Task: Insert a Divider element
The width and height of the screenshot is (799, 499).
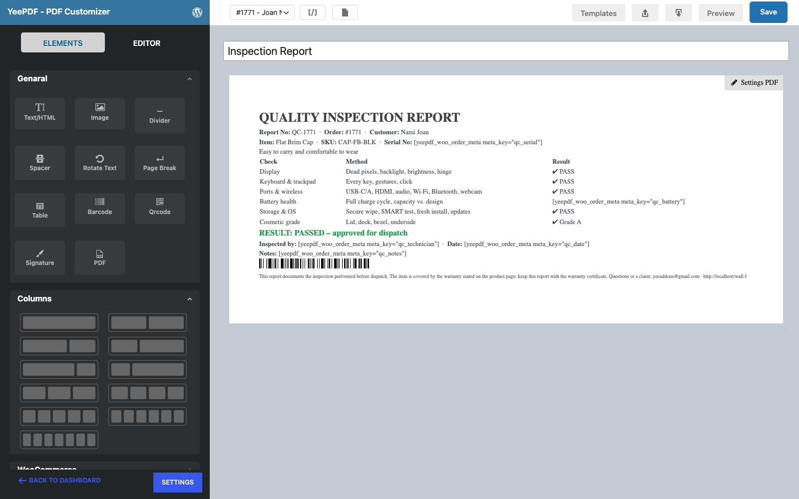Action: click(160, 115)
